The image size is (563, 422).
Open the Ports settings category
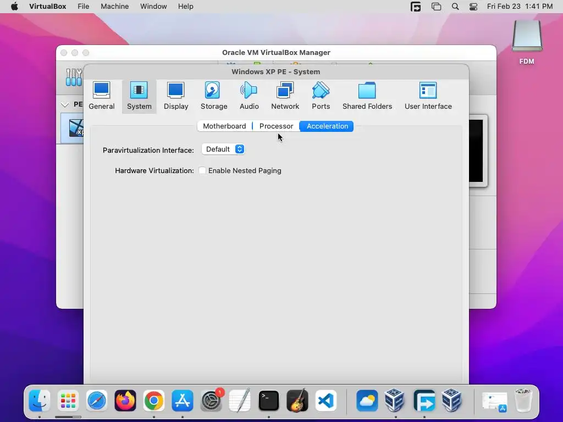(x=321, y=96)
